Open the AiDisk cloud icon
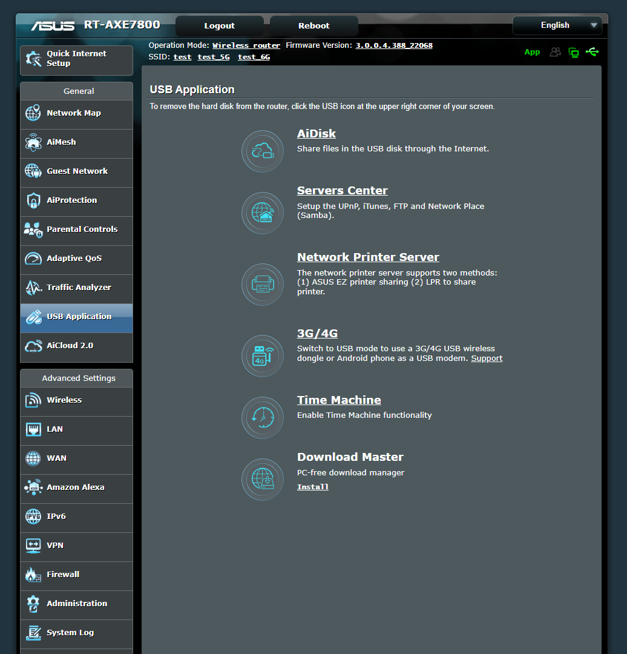This screenshot has width=627, height=654. tap(263, 151)
